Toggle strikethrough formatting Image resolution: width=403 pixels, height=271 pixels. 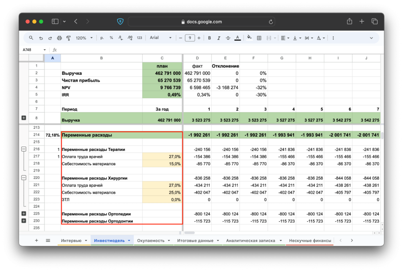(x=228, y=38)
